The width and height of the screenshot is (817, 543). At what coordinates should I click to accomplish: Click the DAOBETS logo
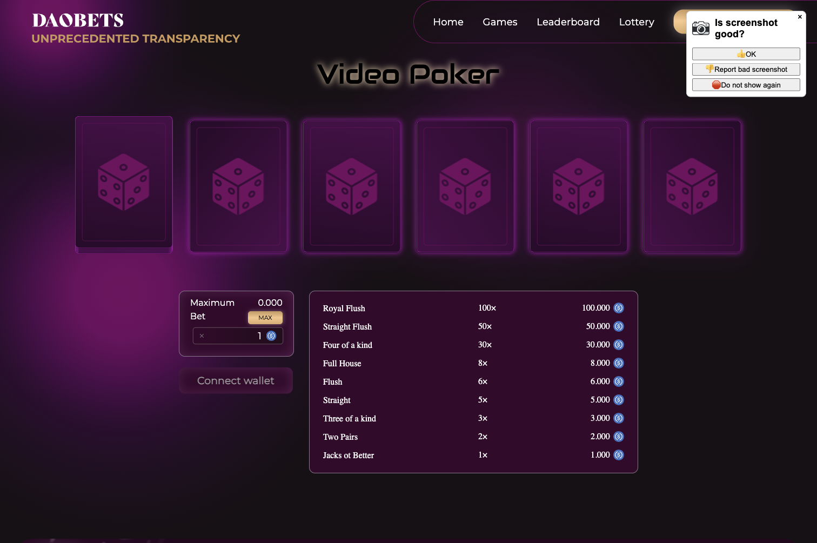[78, 19]
